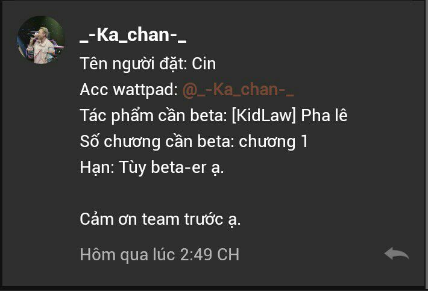The image size is (428, 291).
Task: Open the bold _-Ka_chan-_ username heading
Action: click(x=133, y=35)
